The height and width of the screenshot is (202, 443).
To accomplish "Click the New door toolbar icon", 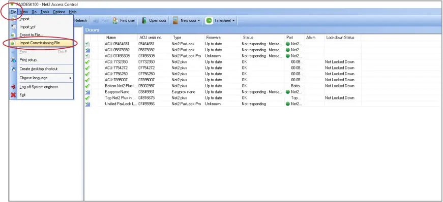I will click(175, 20).
